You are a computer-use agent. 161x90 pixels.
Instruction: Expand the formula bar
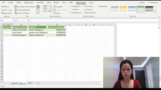pos(159,20)
